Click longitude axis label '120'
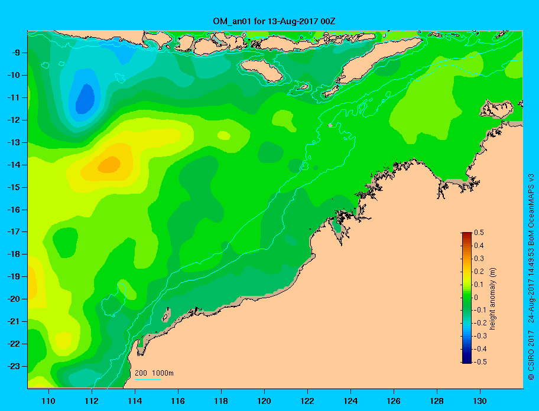The image size is (539, 411). (x=264, y=401)
